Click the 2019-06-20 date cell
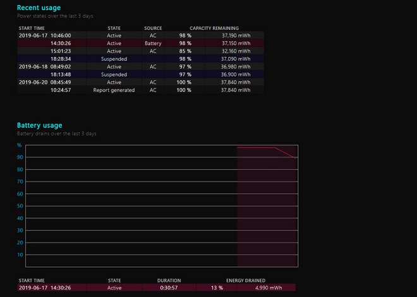 (32, 82)
